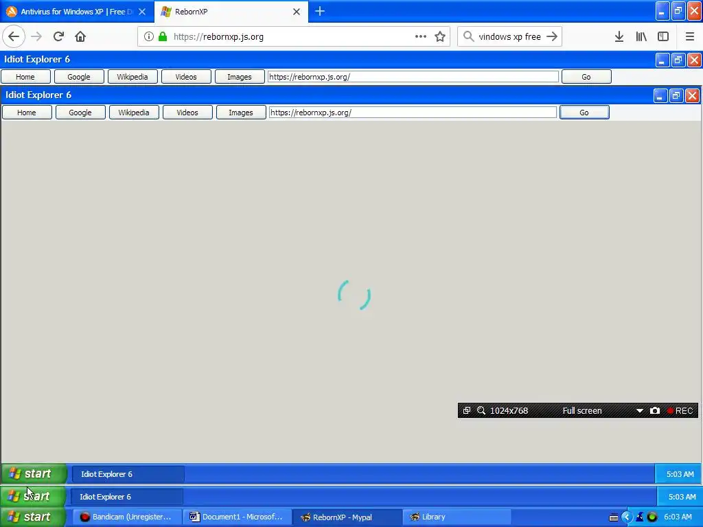
Task: Click Images in outer Idiot Explorer 6 window
Action: 240,77
